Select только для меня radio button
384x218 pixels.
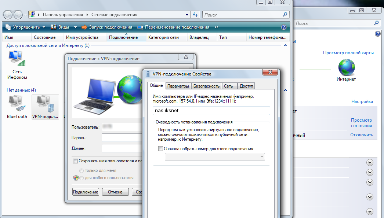(81, 171)
